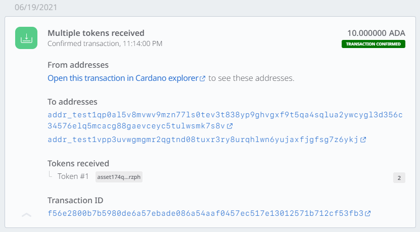Click the TRANSACTION CONFIRMED status badge
This screenshot has width=420, height=232.
pyautogui.click(x=374, y=44)
